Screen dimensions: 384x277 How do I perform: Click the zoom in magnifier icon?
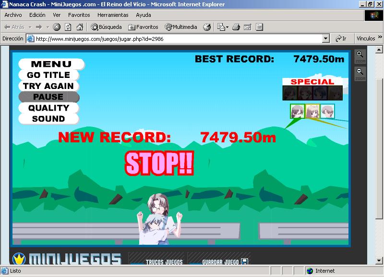click(x=360, y=57)
